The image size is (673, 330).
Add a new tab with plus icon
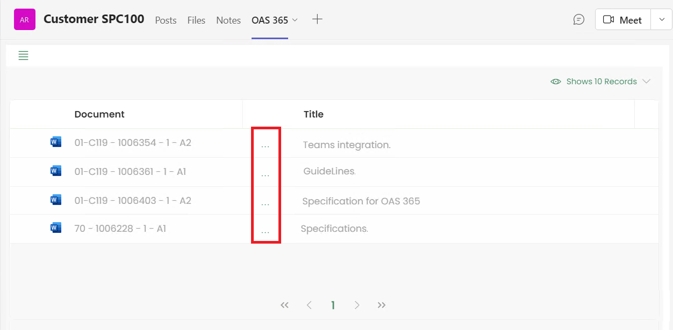(x=318, y=20)
